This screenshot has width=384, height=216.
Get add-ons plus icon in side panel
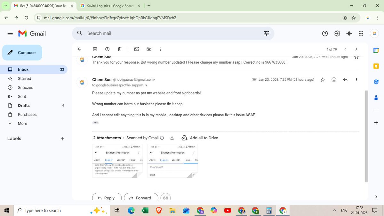[376, 123]
